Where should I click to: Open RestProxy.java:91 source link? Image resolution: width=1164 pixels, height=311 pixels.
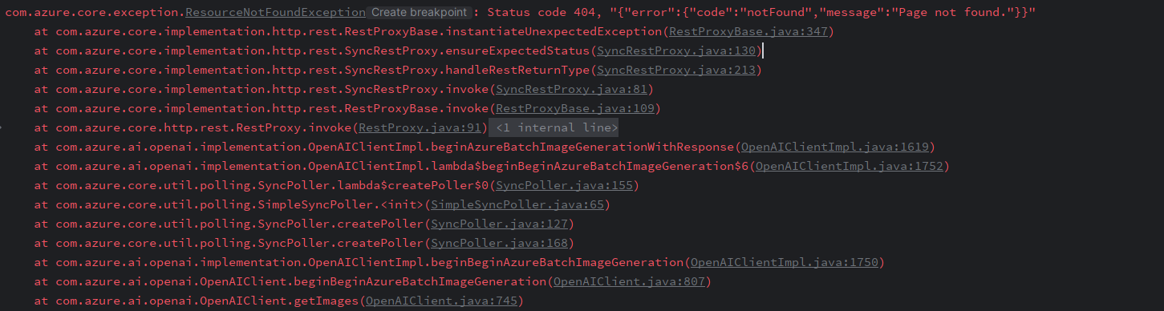pos(420,128)
